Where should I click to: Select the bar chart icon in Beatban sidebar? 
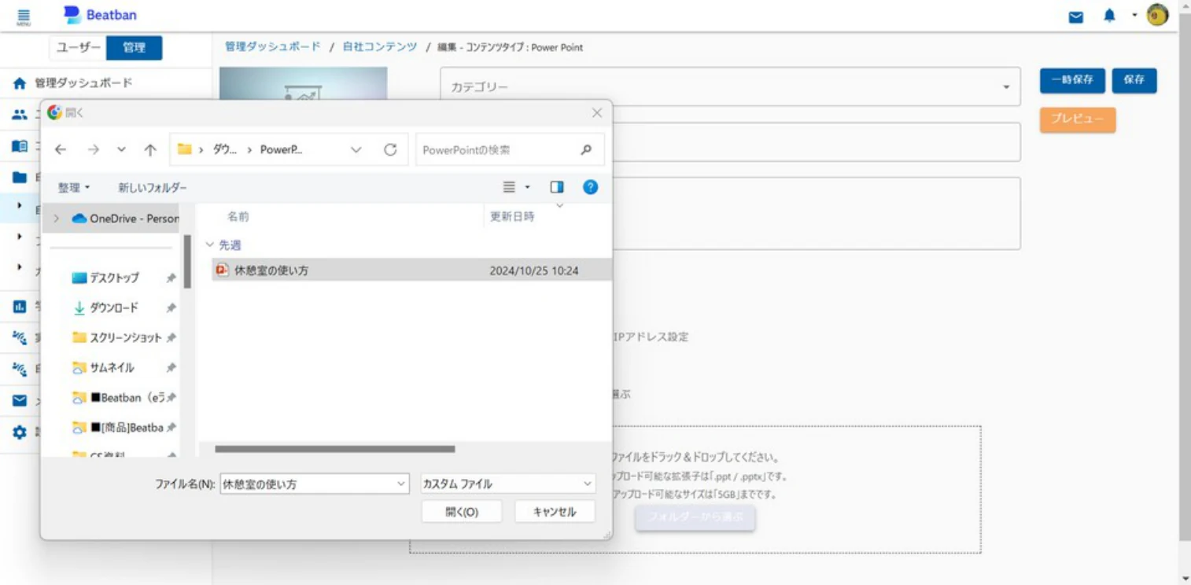click(20, 307)
